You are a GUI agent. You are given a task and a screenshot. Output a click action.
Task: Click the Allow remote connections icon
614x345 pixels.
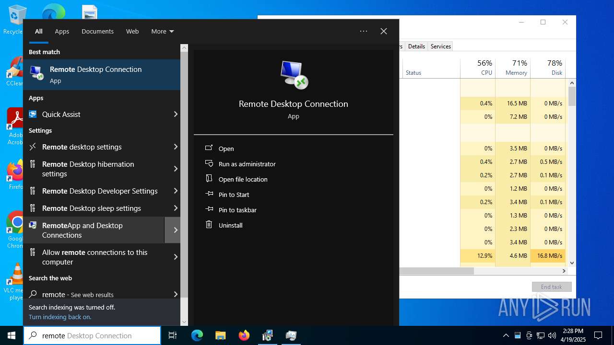[x=33, y=252]
